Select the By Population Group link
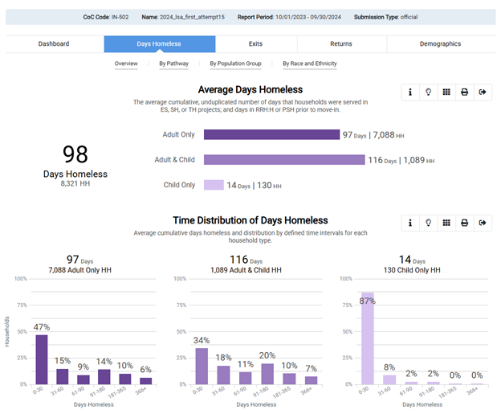This screenshot has width=501, height=414. pyautogui.click(x=235, y=64)
